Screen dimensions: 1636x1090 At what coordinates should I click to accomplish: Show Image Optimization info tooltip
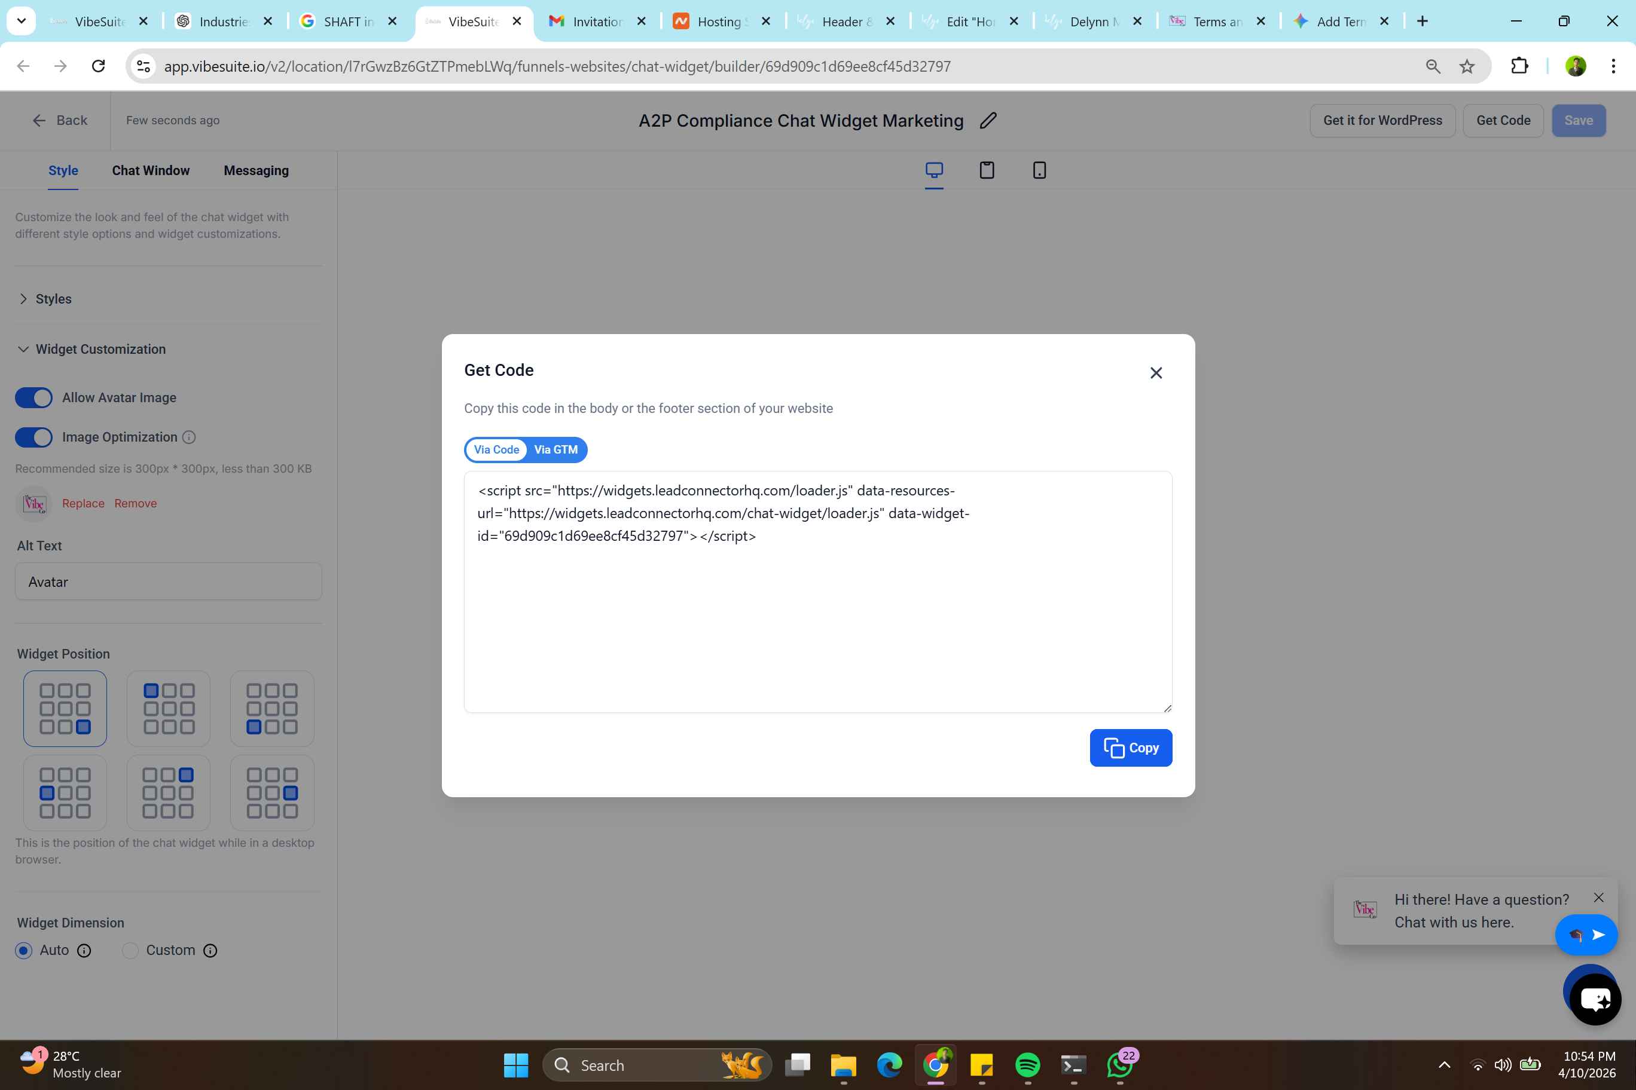tap(188, 437)
